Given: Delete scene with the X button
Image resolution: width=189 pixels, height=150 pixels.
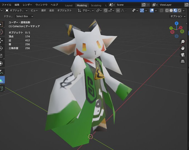Looking at the screenshot, I should pos(148,5).
